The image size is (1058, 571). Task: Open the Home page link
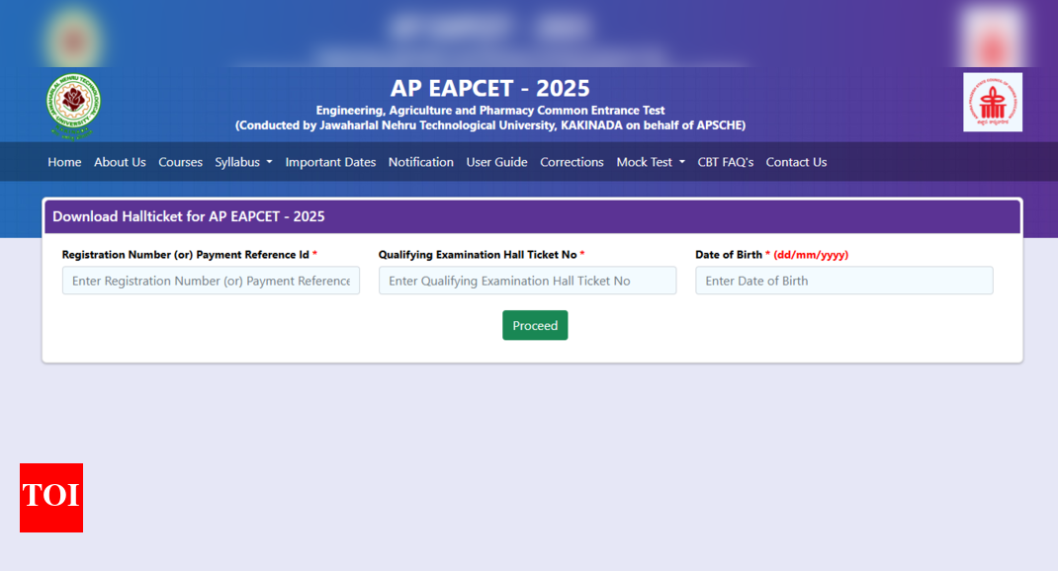pos(64,162)
